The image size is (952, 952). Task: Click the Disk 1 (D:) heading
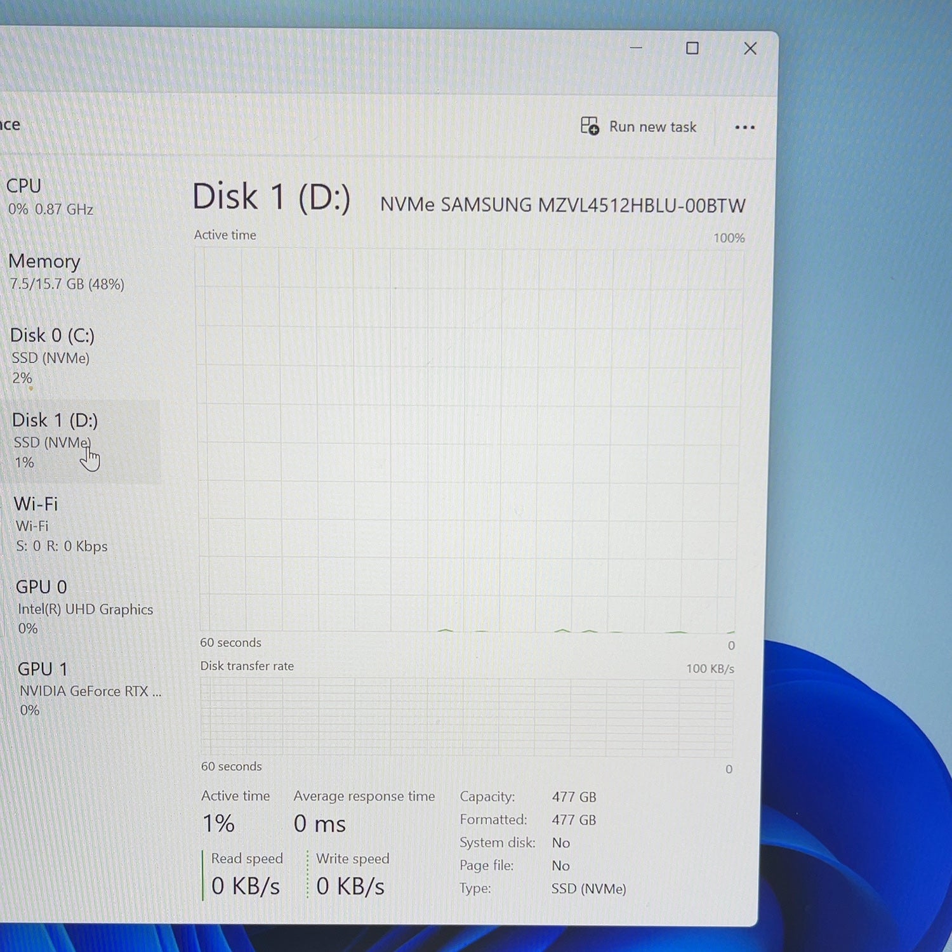[271, 197]
